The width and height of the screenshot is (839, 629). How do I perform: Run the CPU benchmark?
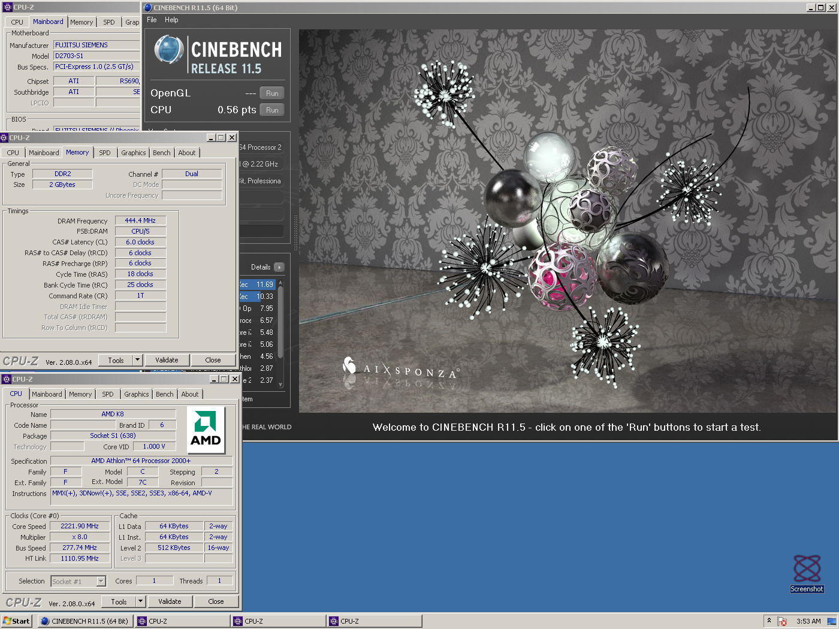(272, 110)
